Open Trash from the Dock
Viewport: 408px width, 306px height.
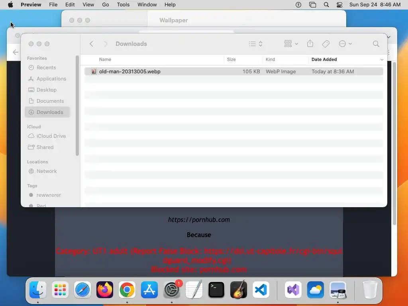[370, 290]
